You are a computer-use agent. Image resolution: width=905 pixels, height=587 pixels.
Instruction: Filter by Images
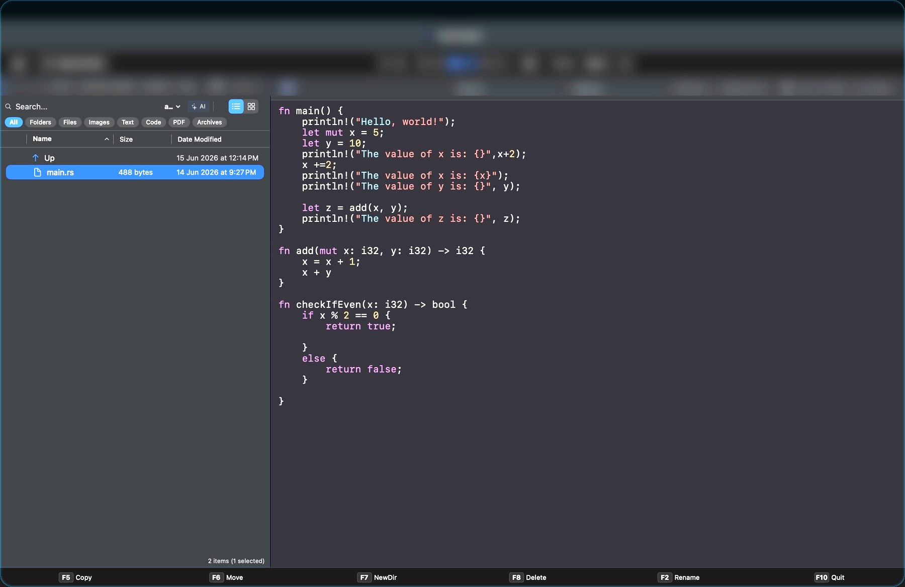point(99,122)
